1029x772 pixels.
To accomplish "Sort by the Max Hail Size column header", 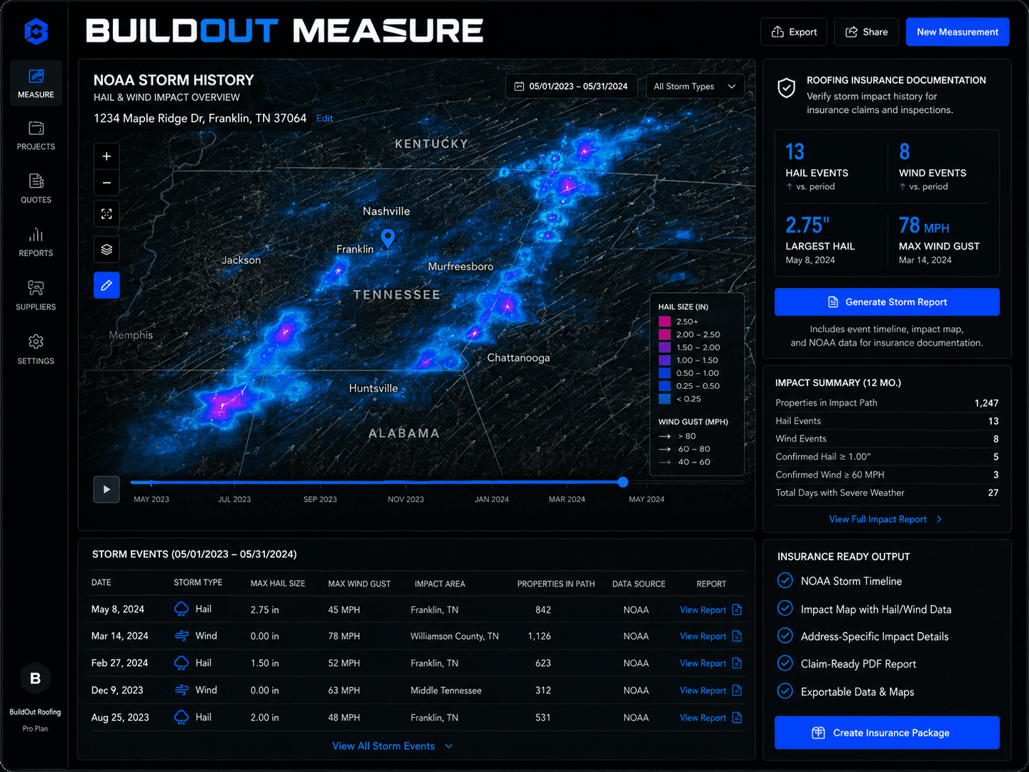I will pos(278,584).
